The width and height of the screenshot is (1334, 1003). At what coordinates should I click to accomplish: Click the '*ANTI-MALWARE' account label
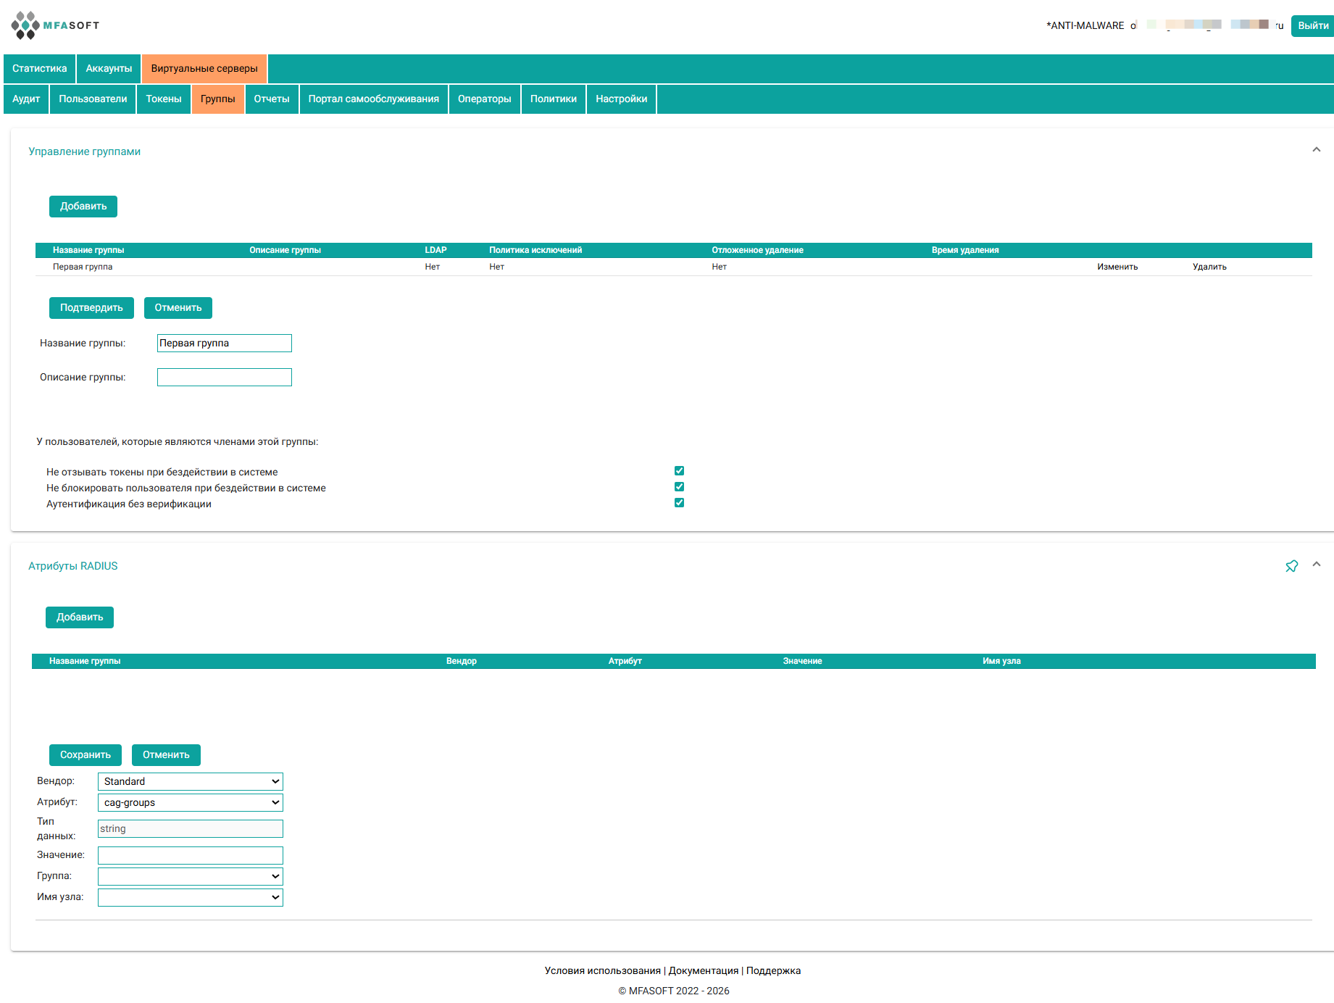click(x=1085, y=25)
